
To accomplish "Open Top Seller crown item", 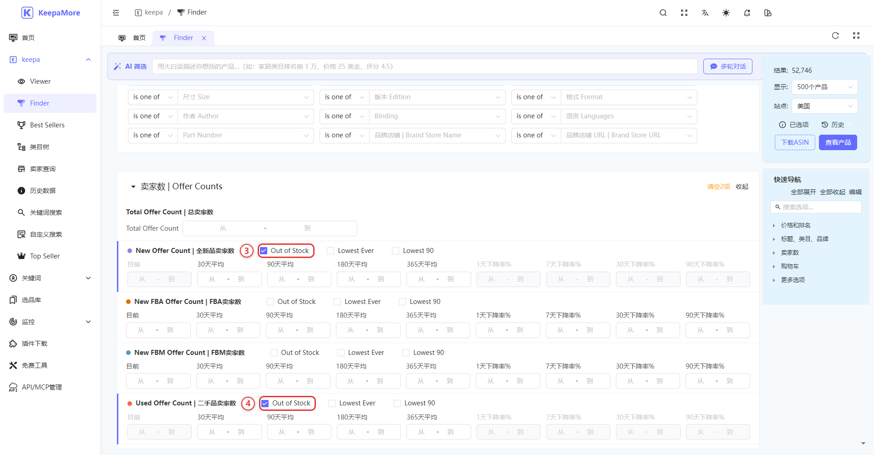I will pos(50,256).
